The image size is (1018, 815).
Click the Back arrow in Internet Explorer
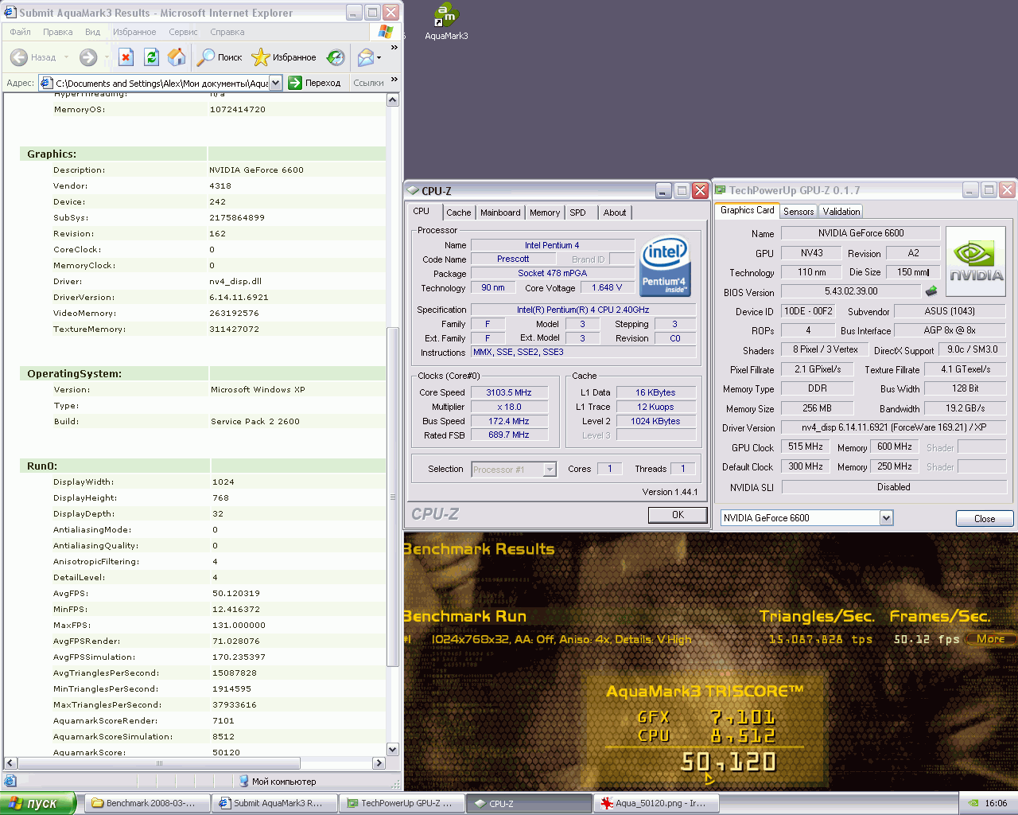[x=19, y=57]
